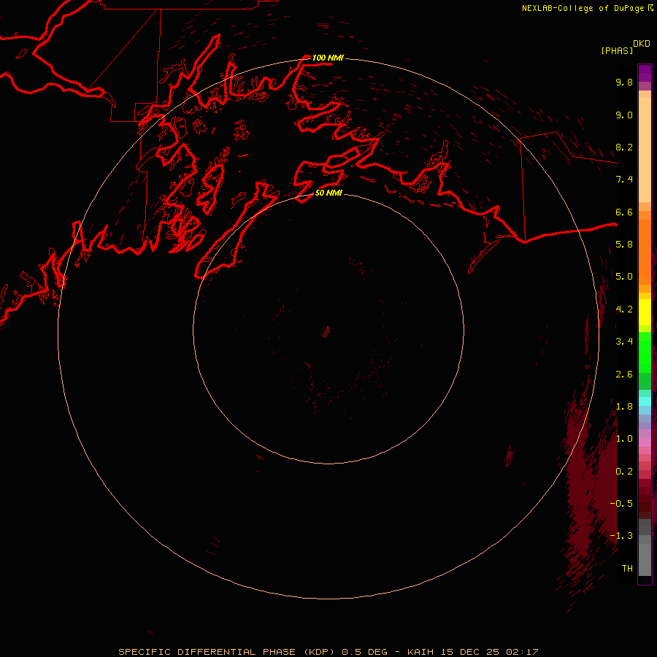This screenshot has height=657, width=657.
Task: Click the -1.3 scale value
Action: click(621, 536)
